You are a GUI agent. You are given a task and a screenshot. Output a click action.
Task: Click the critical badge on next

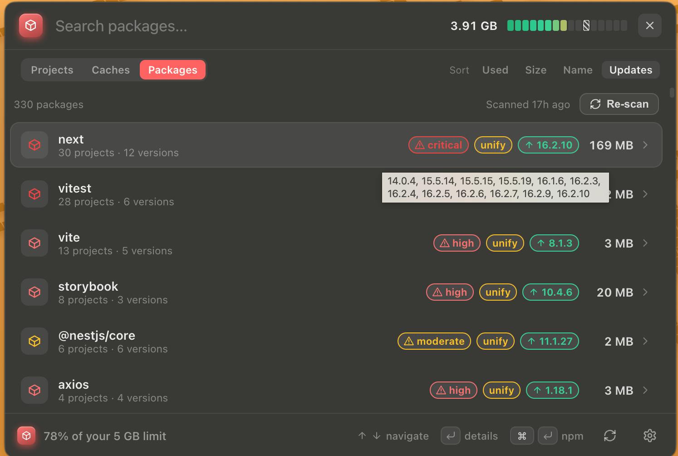pyautogui.click(x=438, y=145)
